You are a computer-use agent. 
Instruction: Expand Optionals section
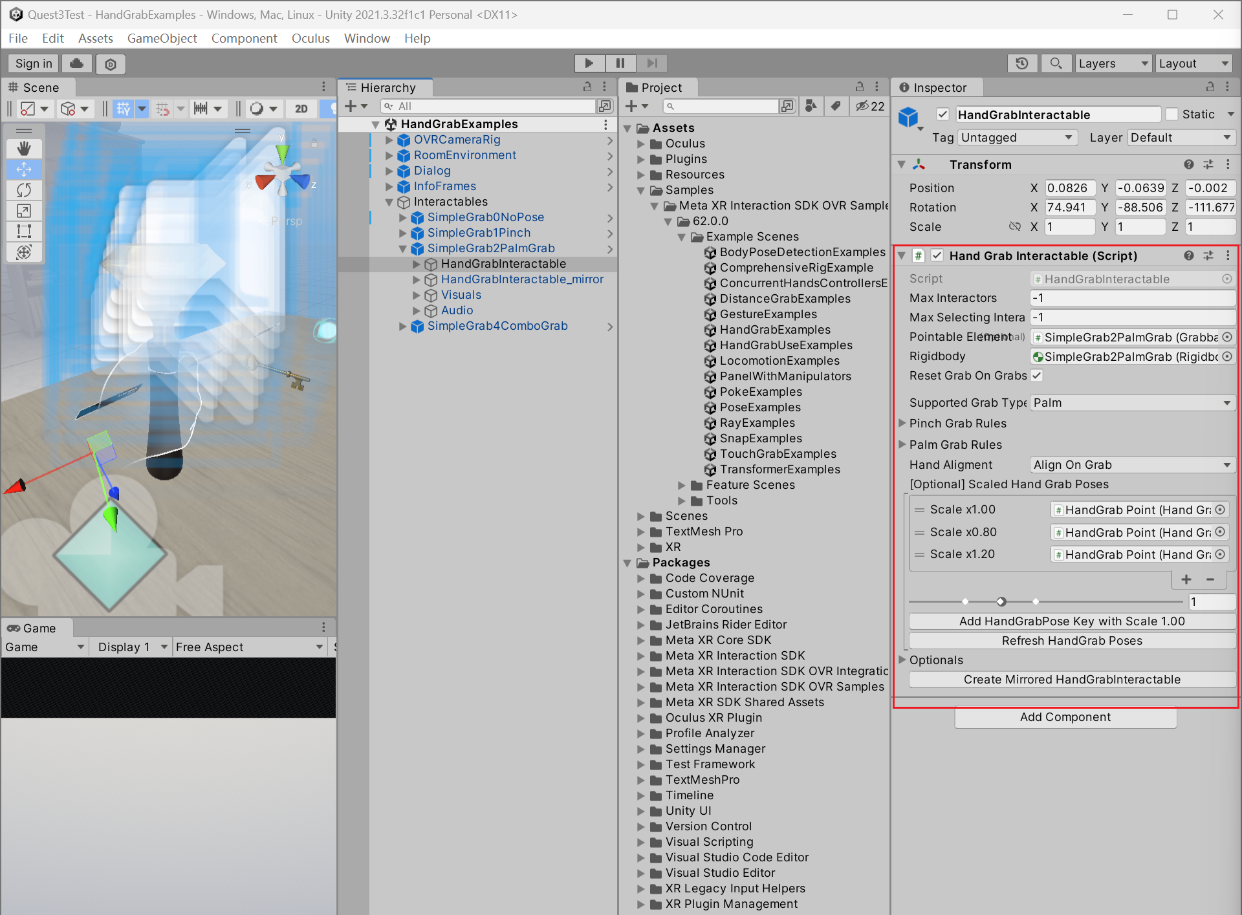(x=902, y=660)
